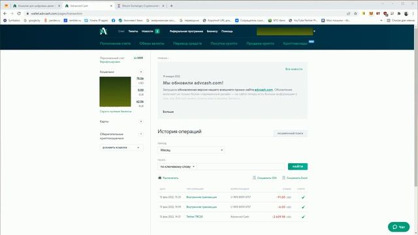Image resolution: width=418 pixels, height=235 pixels.
Task: Open the Реферальная программа menu item
Action: point(186,31)
